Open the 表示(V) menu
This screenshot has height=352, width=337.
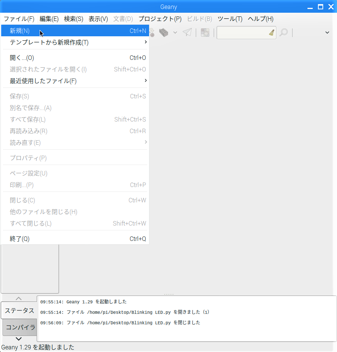point(98,19)
